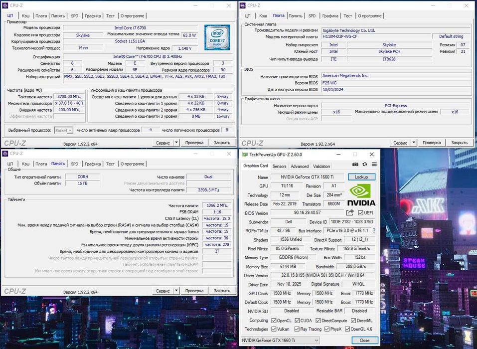This screenshot has width=477, height=349.
Task: Open the GPU-Z hamburger menu
Action: [374, 165]
